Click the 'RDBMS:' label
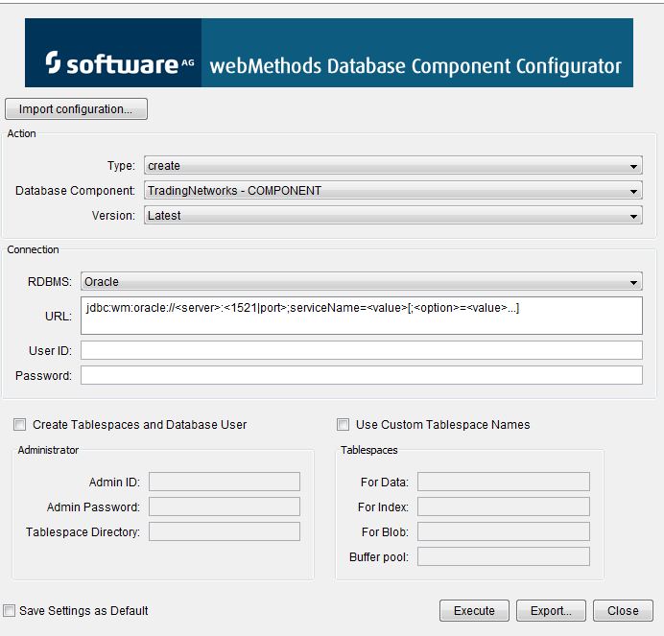Viewport: 664px width, 636px height. point(50,282)
